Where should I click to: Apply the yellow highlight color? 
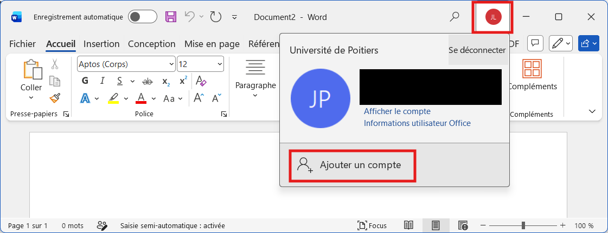[x=113, y=98]
